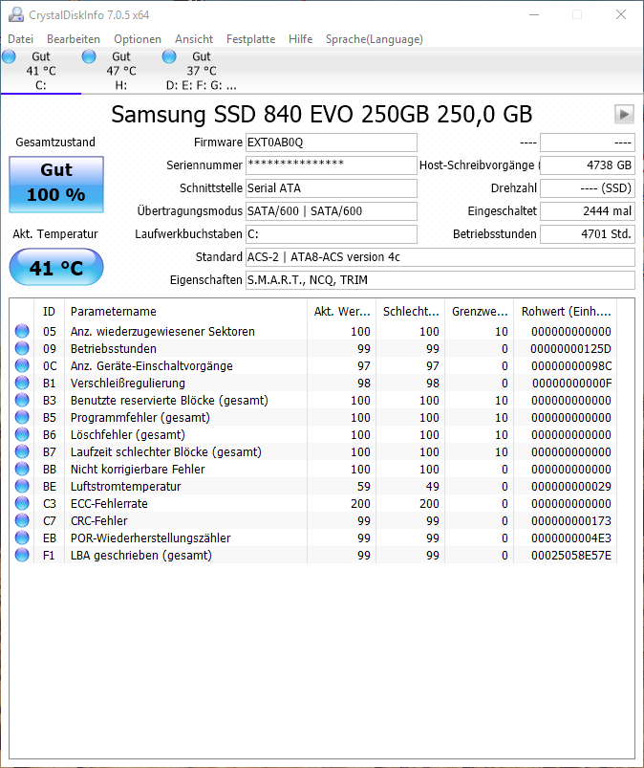
Task: Click the Betriebsstunden value 4701 Std.
Action: click(x=588, y=234)
